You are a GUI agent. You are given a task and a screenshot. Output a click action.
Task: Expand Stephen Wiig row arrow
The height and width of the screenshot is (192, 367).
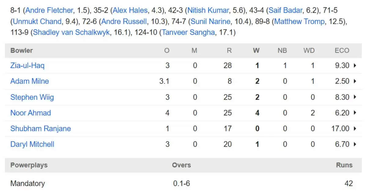click(355, 97)
